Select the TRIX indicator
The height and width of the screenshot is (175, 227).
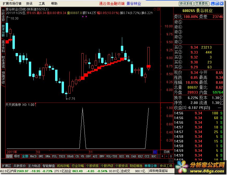[62, 156]
